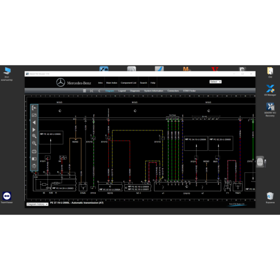This screenshot has height=280, width=280.
Task: Follow the PE 54.10-U-2000K diagram link
Action: [196, 139]
